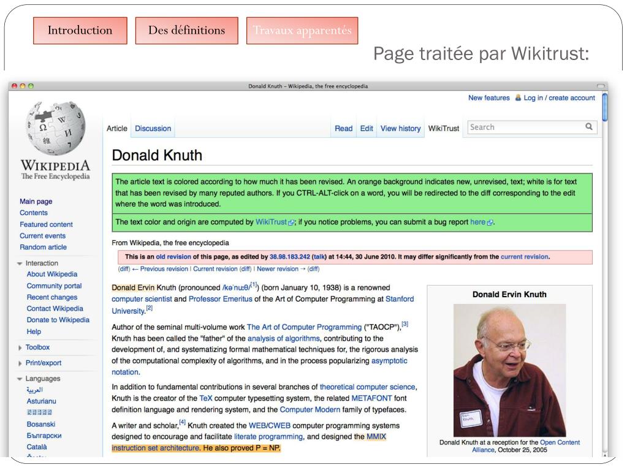Open the Travaux apparentés slide tab
Viewport: 627px width, 470px height.
tap(302, 31)
